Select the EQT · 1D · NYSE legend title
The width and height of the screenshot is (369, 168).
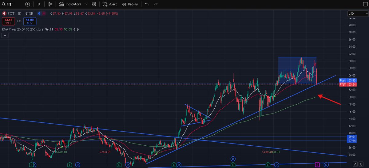tap(21, 14)
